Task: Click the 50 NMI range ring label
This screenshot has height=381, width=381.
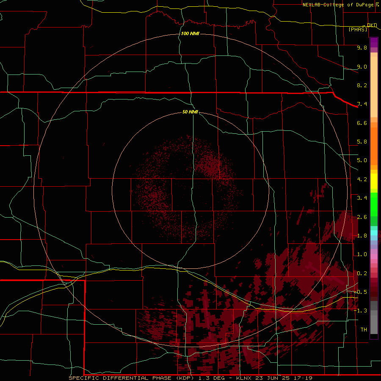Action: pos(190,112)
